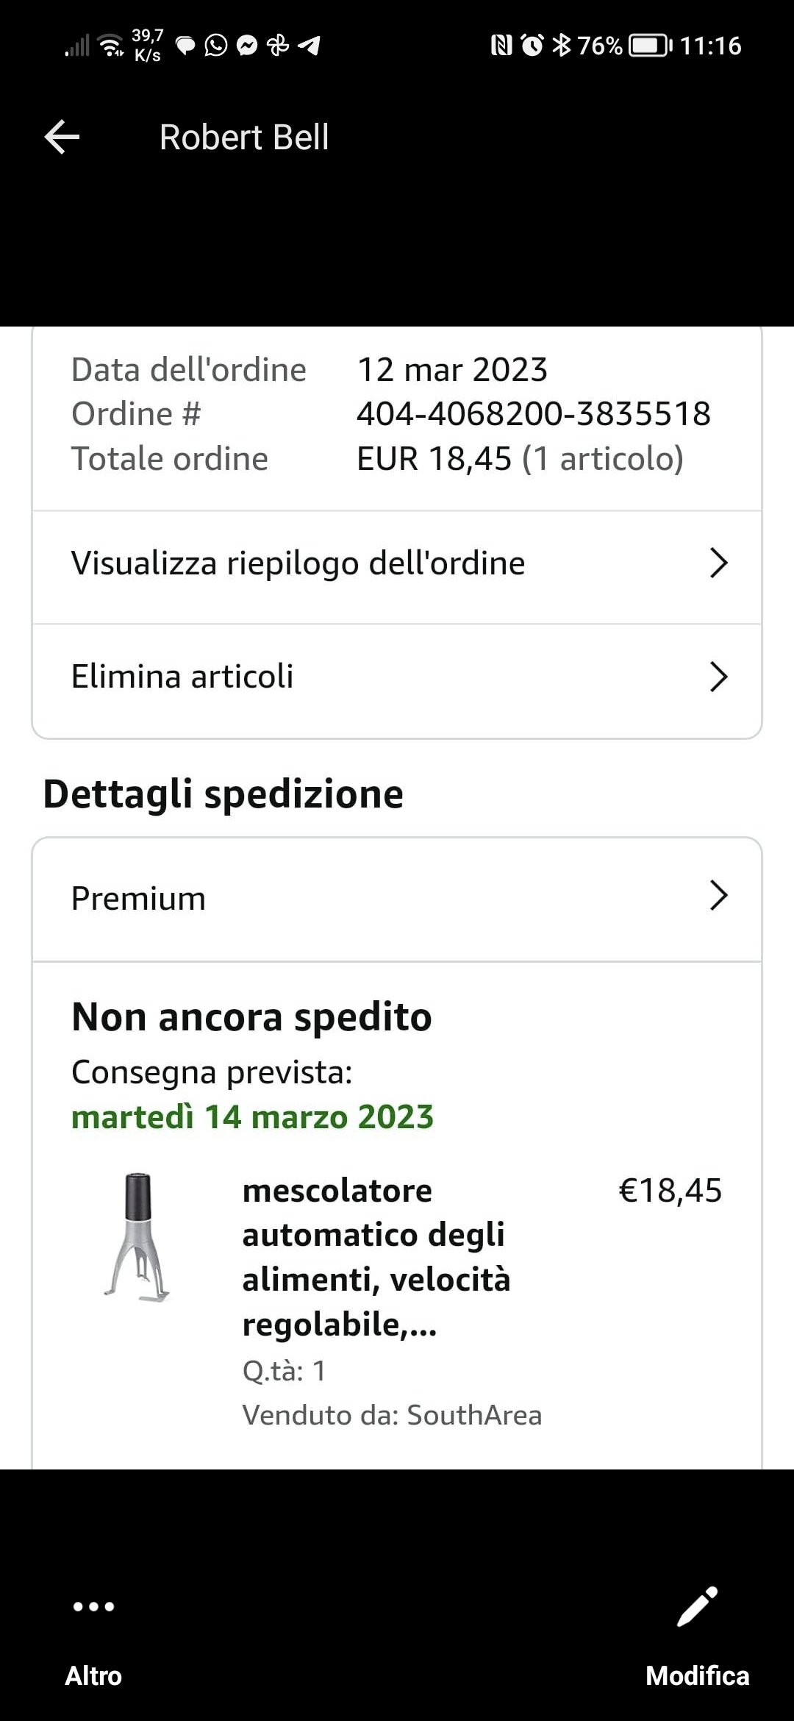
Task: Tap the WhatsApp notification icon
Action: coord(216,46)
